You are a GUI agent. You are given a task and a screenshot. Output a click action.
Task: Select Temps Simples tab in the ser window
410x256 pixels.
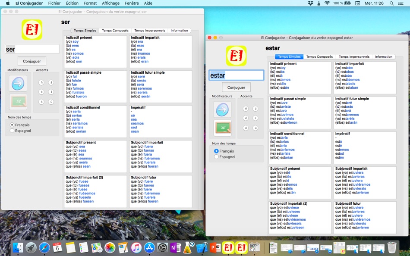tap(85, 31)
